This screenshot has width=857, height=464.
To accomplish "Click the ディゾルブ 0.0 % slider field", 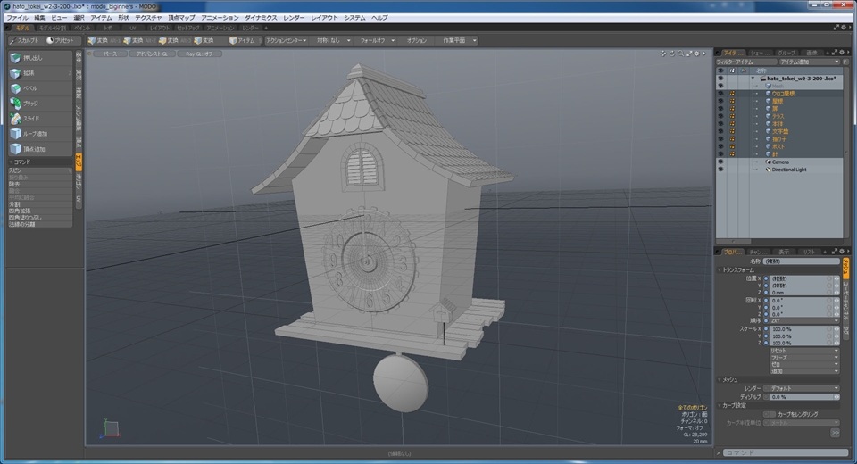I will point(802,397).
